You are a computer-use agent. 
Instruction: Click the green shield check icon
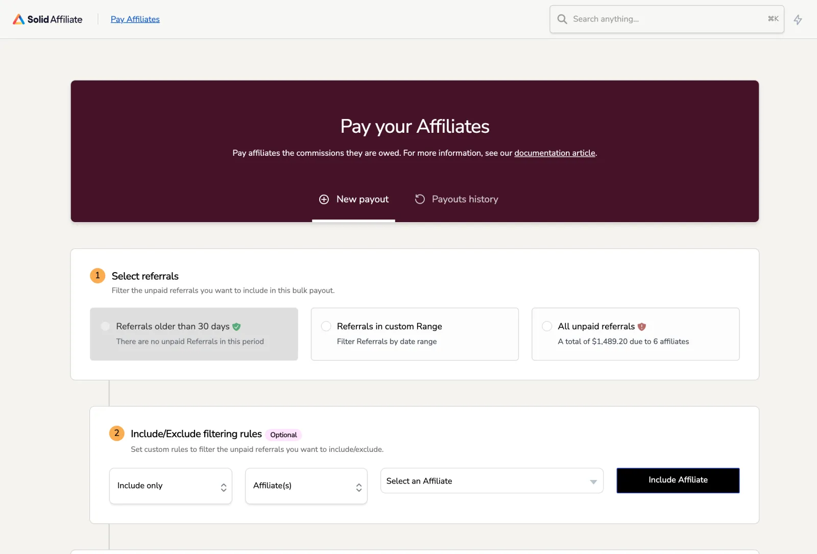236,327
